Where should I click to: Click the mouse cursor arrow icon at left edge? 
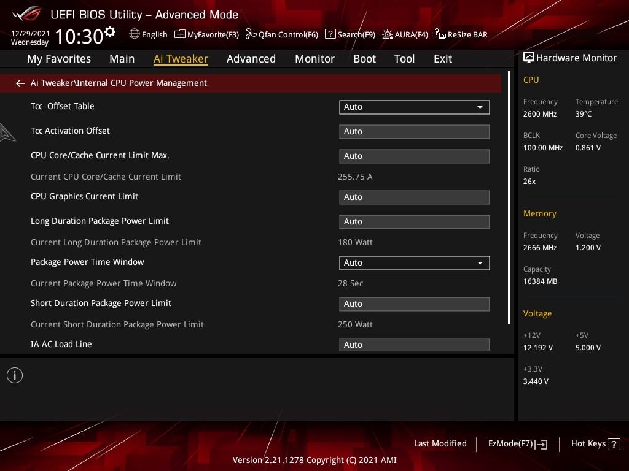[7, 132]
